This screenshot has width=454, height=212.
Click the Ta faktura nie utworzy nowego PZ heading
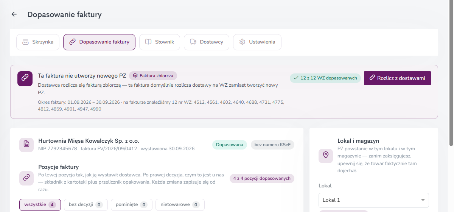pos(82,75)
